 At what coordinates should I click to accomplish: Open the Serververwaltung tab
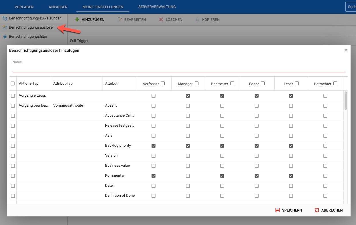coord(157,7)
